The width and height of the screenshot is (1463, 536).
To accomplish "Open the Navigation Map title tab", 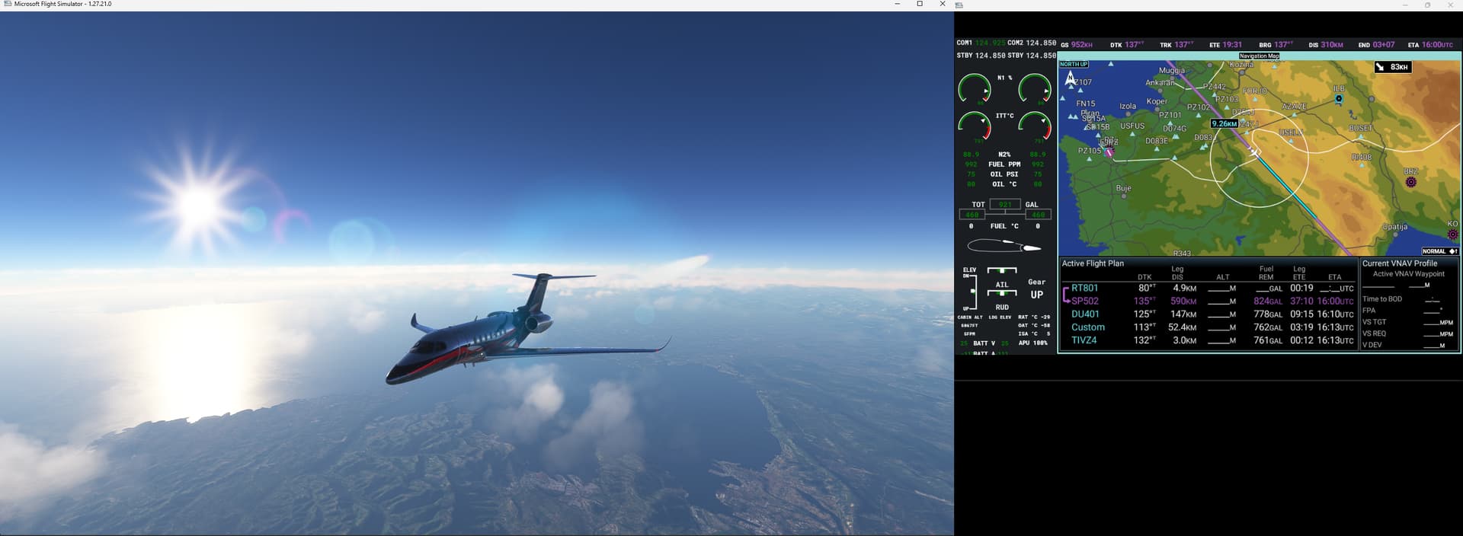I will (x=1259, y=56).
